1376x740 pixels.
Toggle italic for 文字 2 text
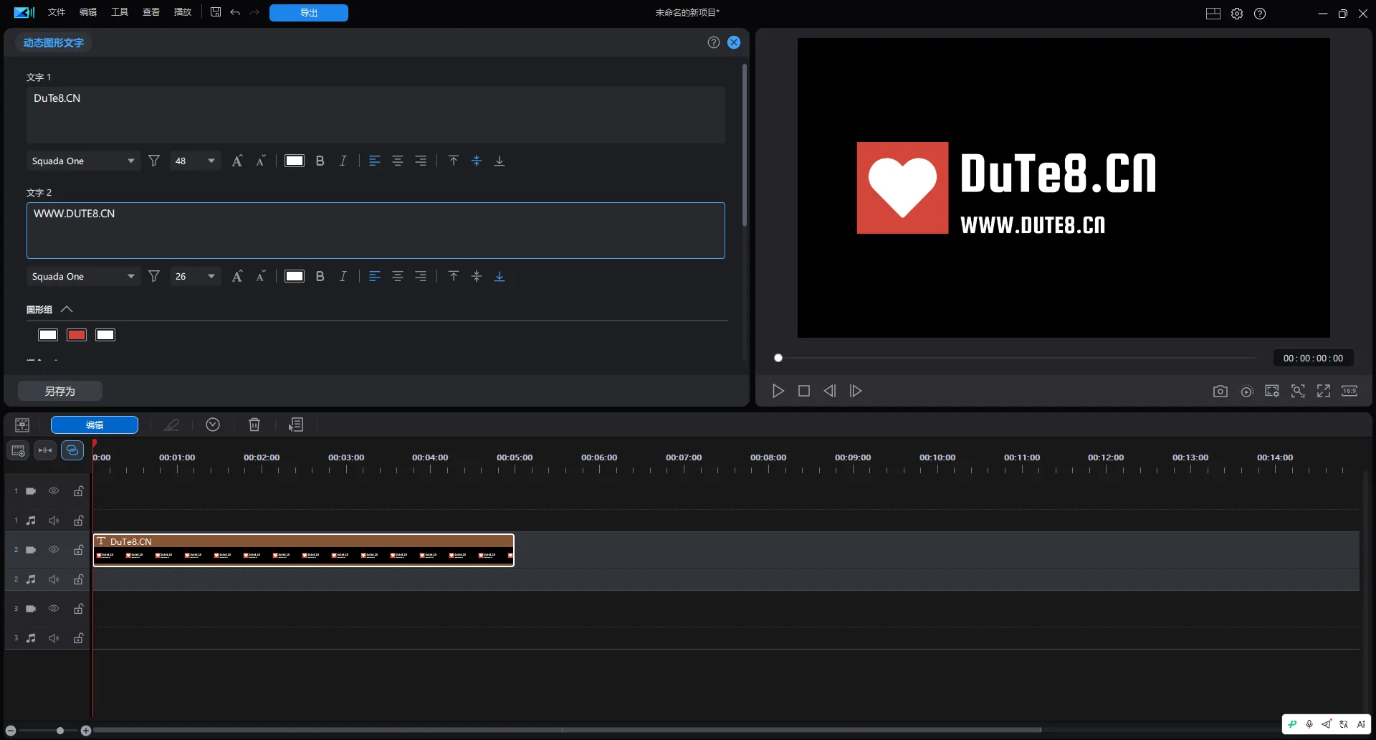click(x=343, y=277)
